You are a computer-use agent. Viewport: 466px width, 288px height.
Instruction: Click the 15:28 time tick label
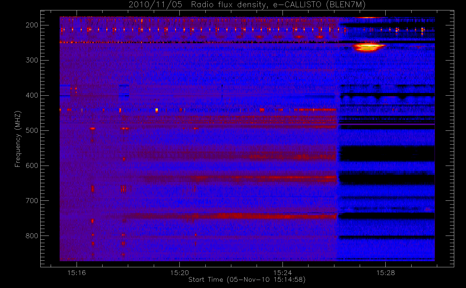coord(386,273)
